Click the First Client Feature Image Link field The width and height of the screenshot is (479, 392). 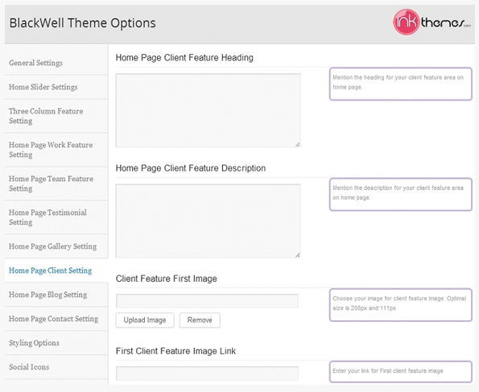point(207,373)
